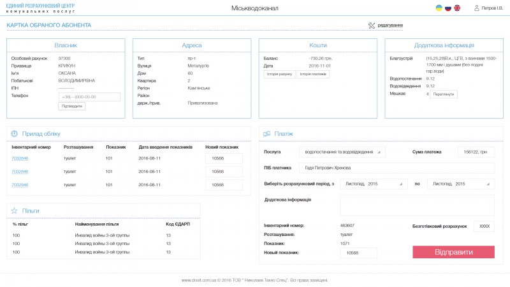Click the Кошти panel heading
The width and height of the screenshot is (510, 287).
(x=317, y=45)
